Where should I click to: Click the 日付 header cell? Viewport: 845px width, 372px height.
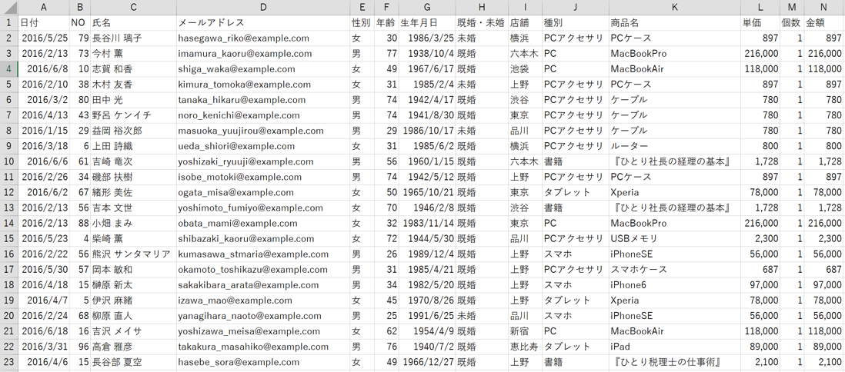[x=44, y=22]
